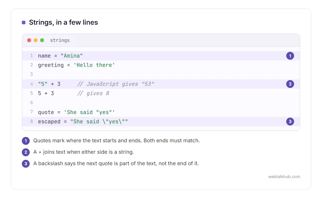
Task: Click line number 2 in the gutter
Action: pos(31,65)
